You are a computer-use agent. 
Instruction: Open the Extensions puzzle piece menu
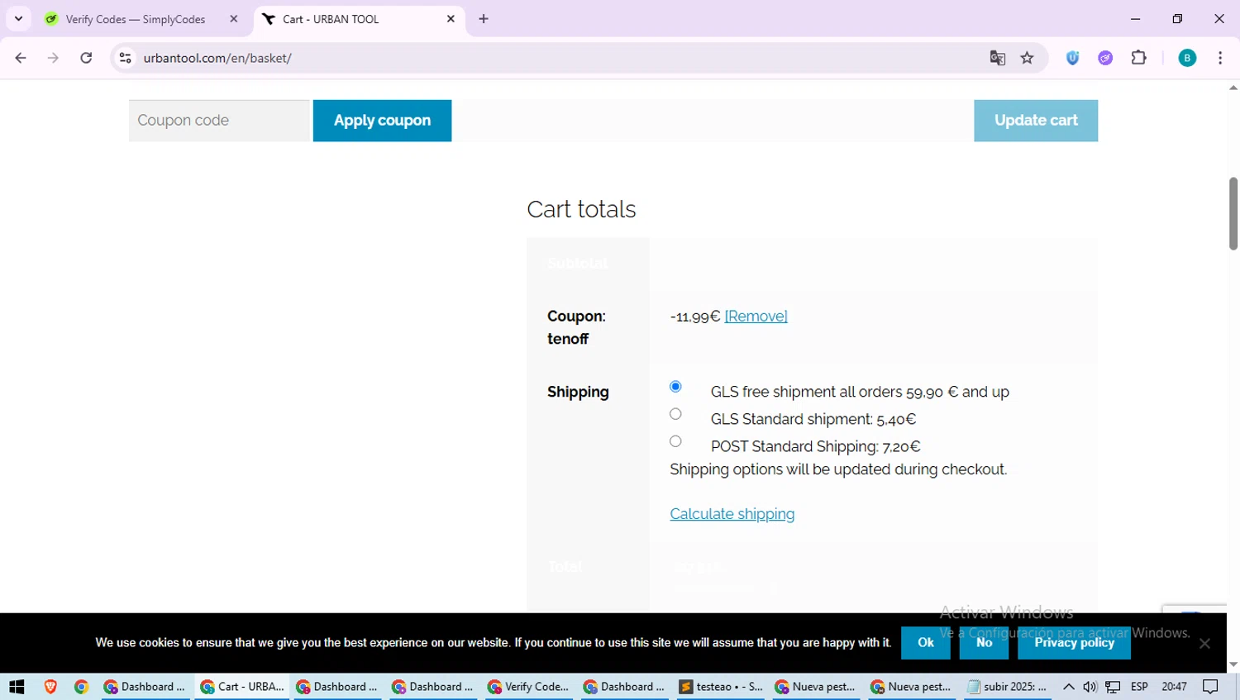[x=1139, y=58]
